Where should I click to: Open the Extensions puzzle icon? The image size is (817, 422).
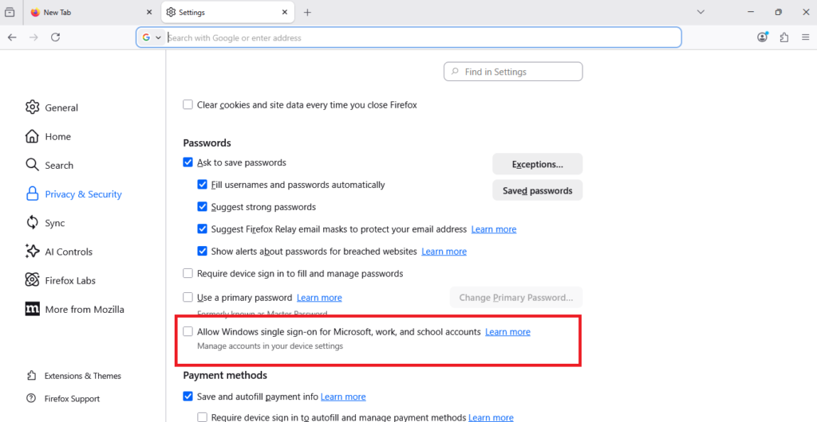tap(784, 37)
